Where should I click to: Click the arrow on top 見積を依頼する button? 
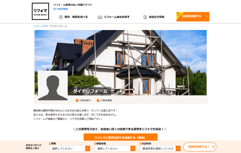[207, 17]
